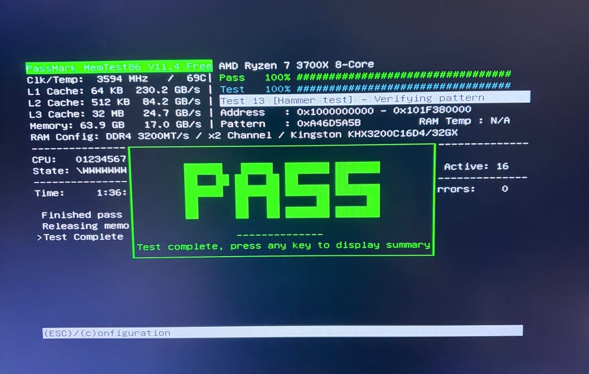
Task: Click the Releasing memory log line
Action: pyautogui.click(x=85, y=226)
